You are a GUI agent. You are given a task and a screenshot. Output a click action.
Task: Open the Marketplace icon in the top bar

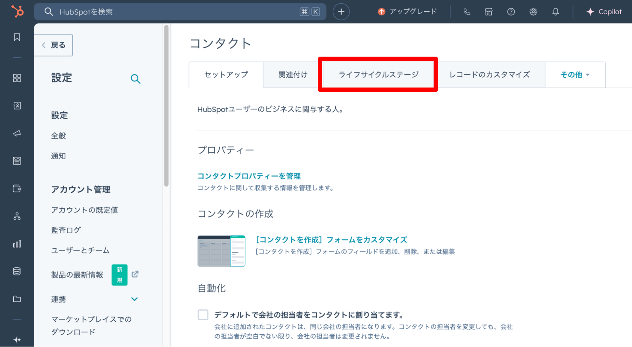(488, 12)
